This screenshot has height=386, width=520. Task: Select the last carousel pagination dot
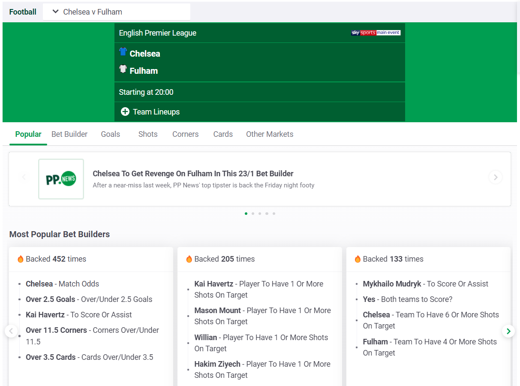coord(274,214)
